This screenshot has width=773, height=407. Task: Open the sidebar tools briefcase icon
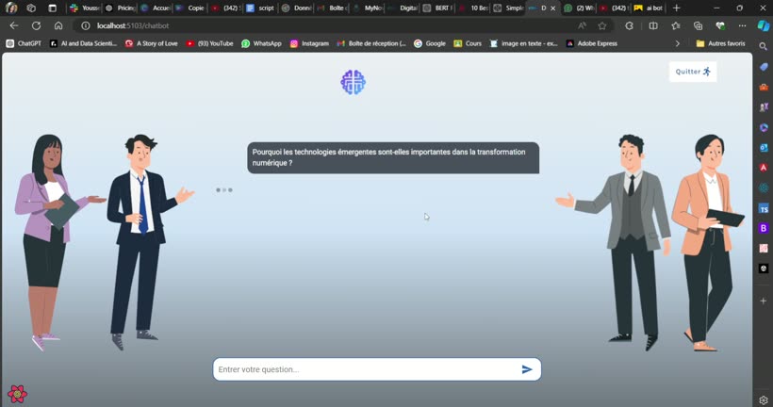point(764,87)
